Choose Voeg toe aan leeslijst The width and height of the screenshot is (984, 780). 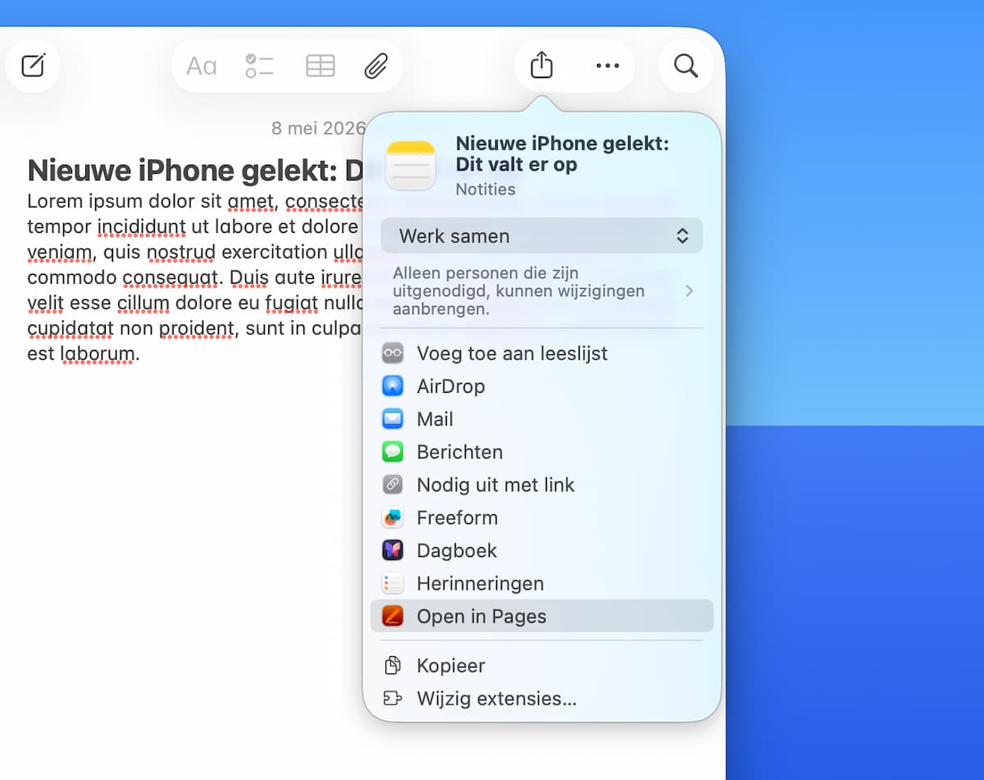click(x=541, y=354)
